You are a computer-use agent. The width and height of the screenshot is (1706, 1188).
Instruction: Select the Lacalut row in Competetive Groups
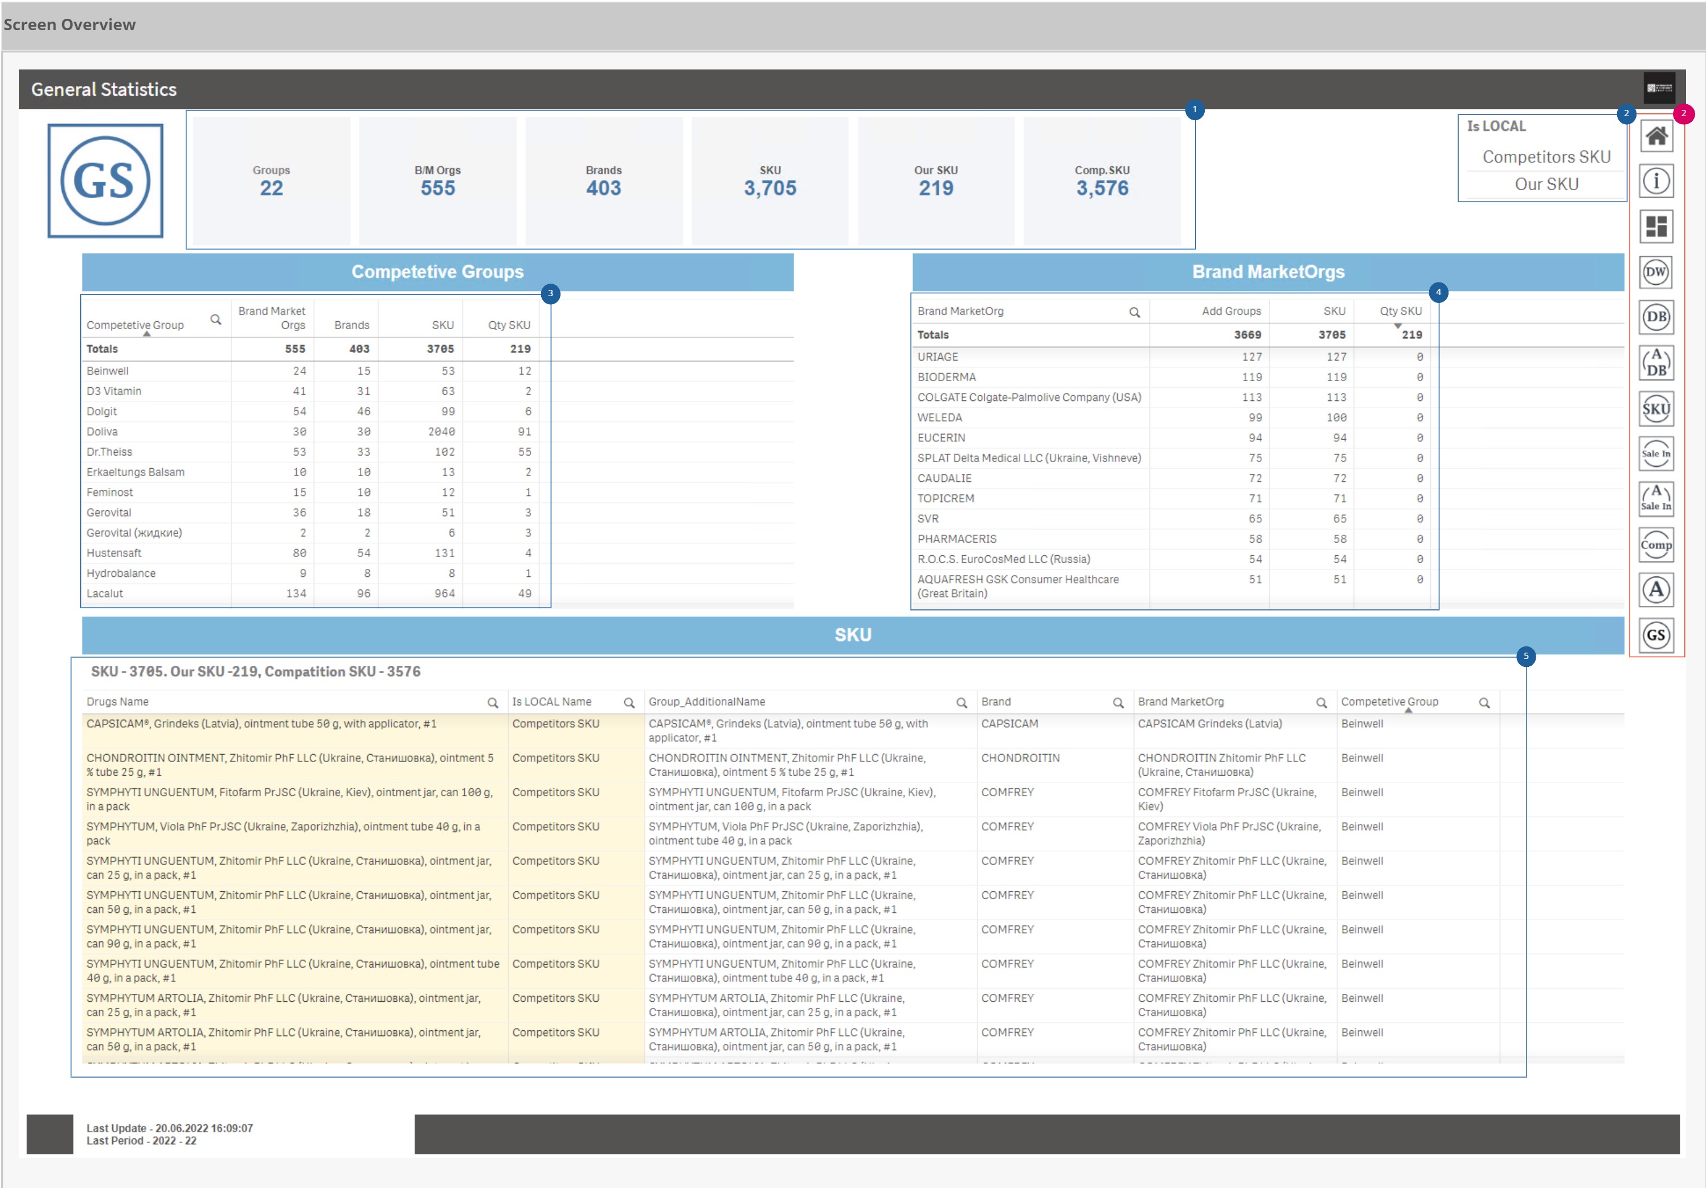coord(105,593)
